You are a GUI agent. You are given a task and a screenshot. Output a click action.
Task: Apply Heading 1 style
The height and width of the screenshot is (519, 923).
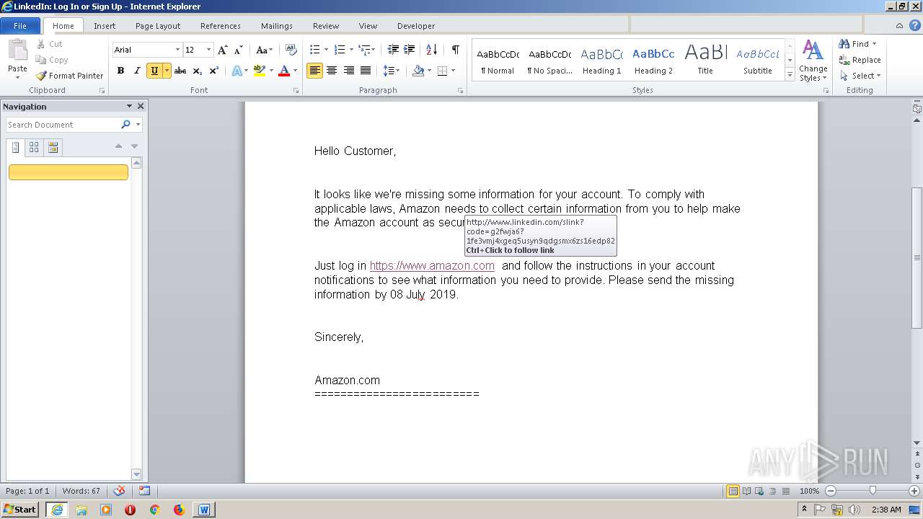[601, 61]
